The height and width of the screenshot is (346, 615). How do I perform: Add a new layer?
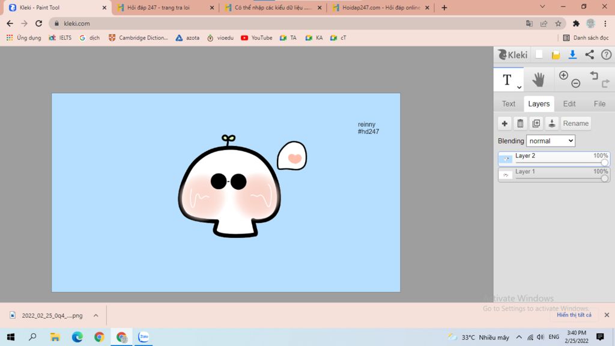pyautogui.click(x=504, y=124)
